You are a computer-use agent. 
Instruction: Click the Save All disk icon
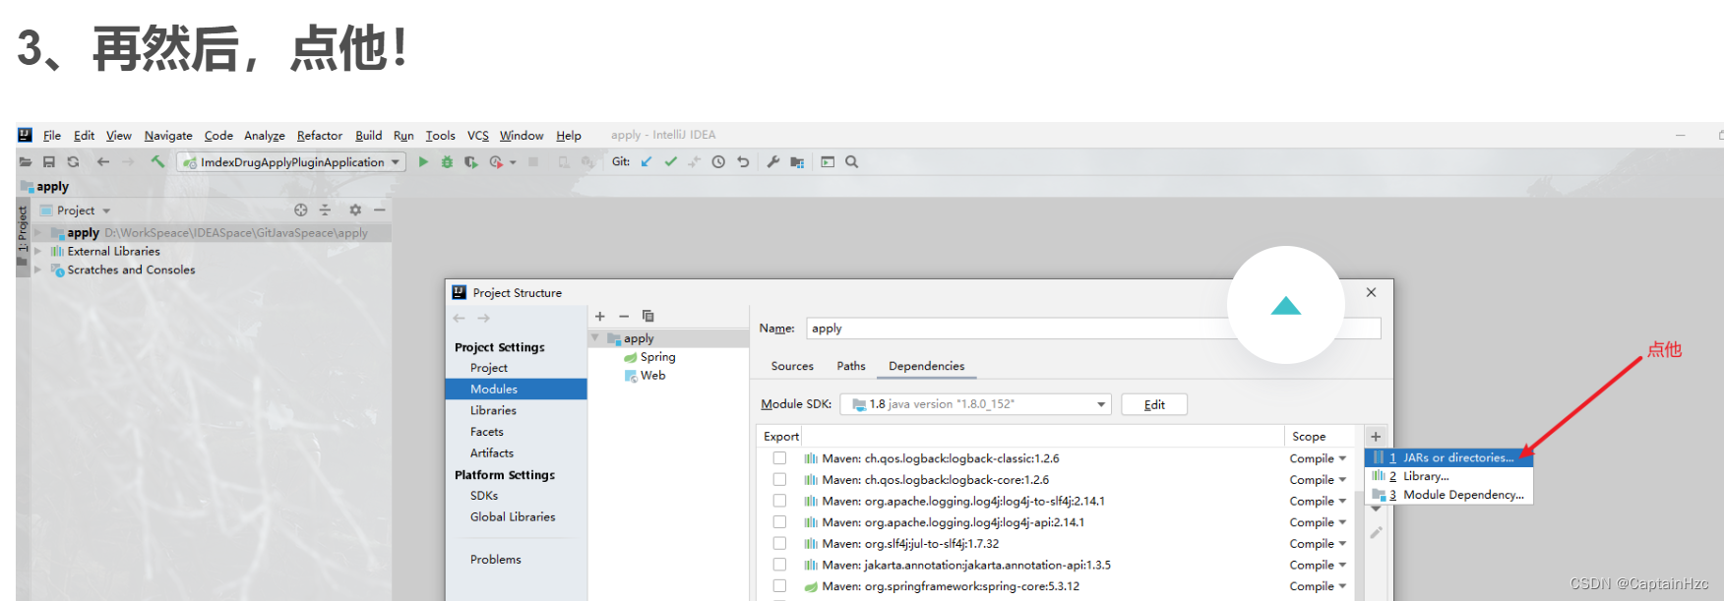(x=48, y=162)
